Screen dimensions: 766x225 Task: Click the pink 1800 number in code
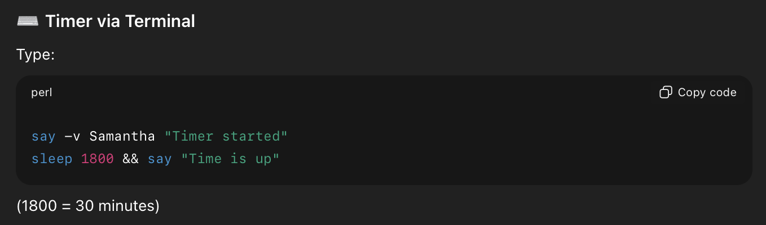coord(98,159)
